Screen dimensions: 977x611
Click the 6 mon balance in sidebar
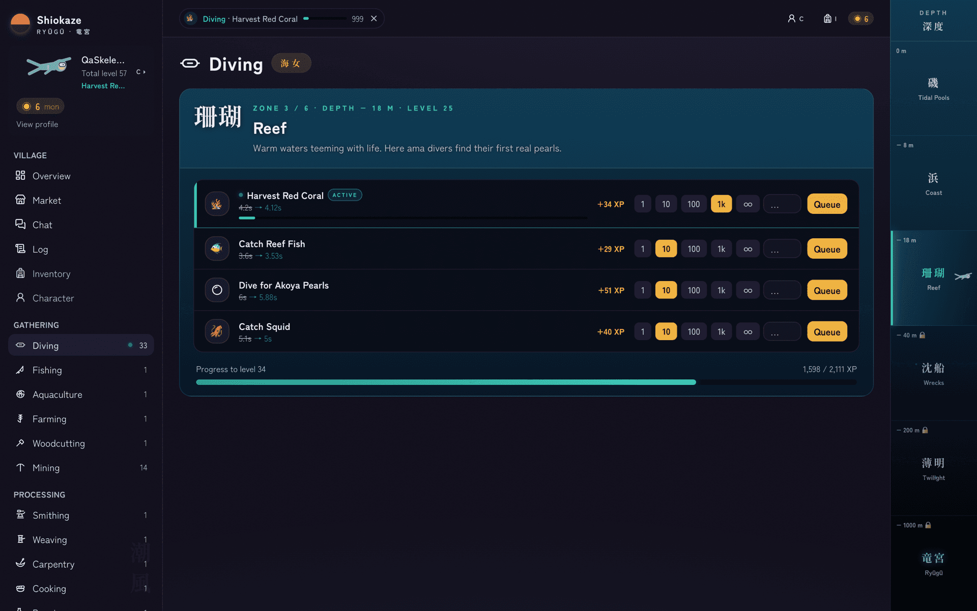41,106
